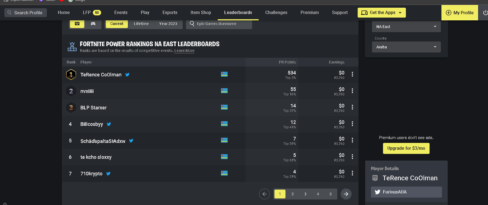The height and width of the screenshot is (205, 488).
Task: Open more options for TeRence CoOlman row
Action: click(x=352, y=74)
